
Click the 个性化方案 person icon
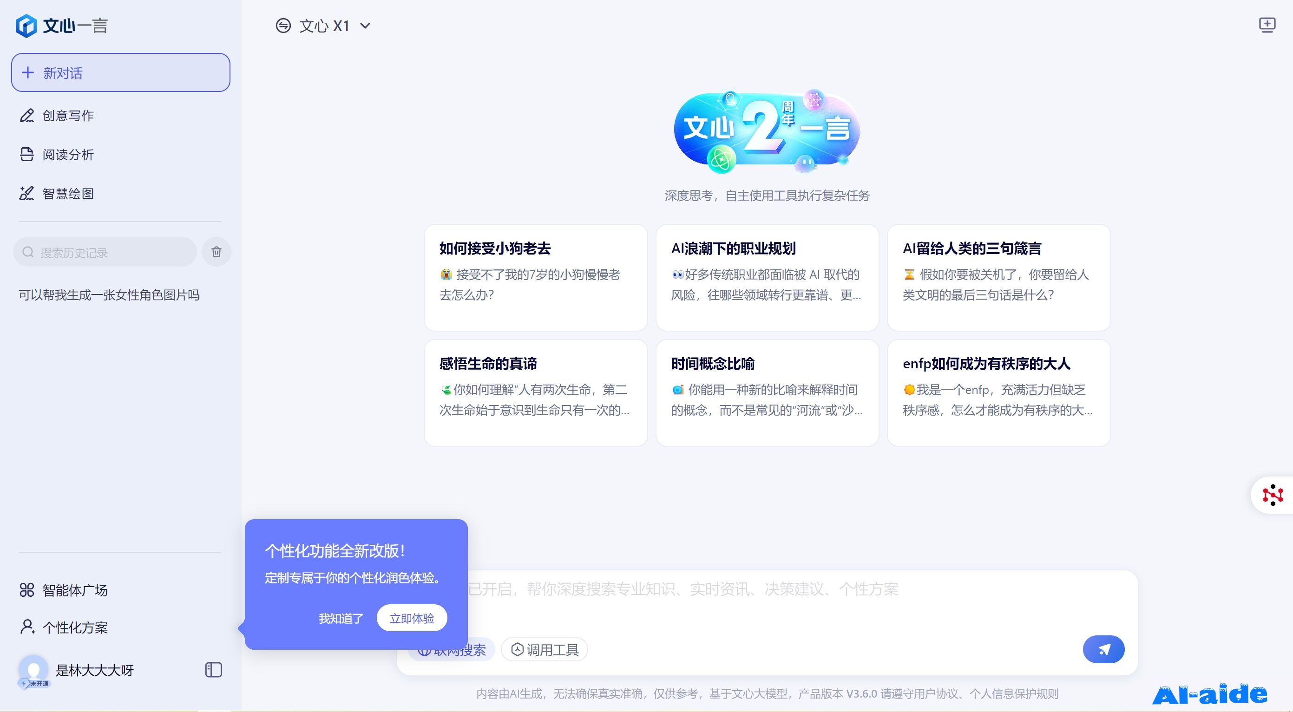pyautogui.click(x=27, y=627)
